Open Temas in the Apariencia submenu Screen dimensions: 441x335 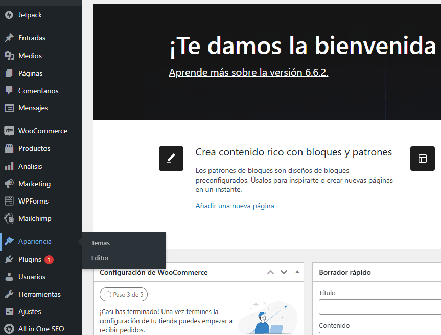tap(100, 243)
